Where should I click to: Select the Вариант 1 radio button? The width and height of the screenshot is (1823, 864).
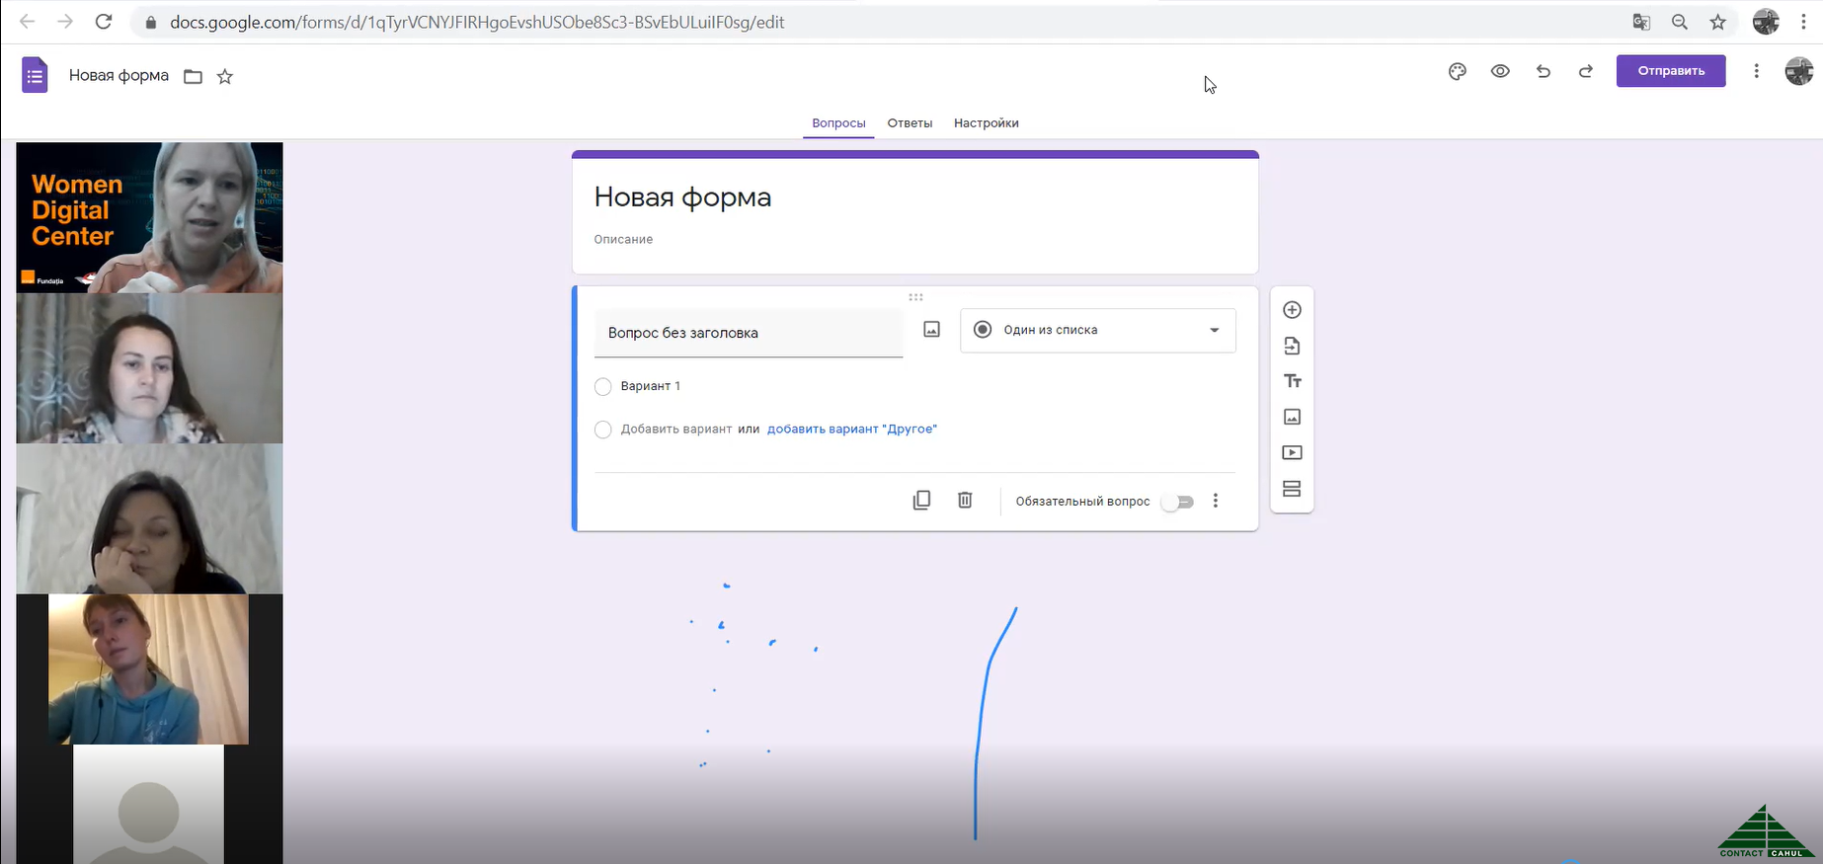603,386
